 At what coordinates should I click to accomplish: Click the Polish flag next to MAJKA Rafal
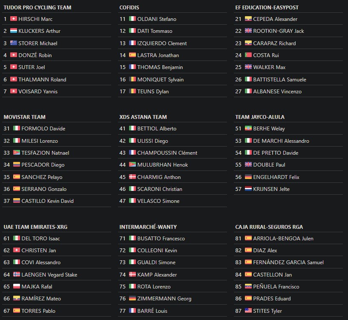(17, 286)
